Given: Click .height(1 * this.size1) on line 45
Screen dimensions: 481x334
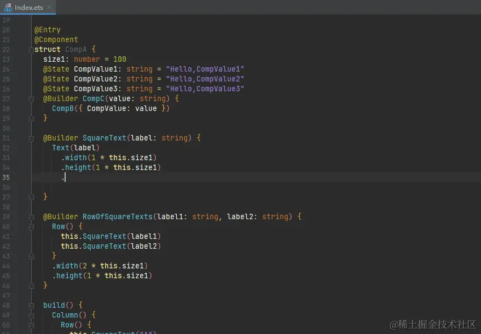Looking at the screenshot, I should [x=102, y=276].
